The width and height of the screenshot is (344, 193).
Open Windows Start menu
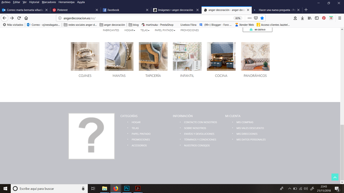[x=5, y=189]
